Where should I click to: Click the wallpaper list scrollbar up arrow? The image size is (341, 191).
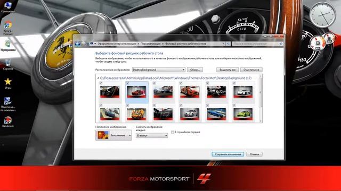261,76
